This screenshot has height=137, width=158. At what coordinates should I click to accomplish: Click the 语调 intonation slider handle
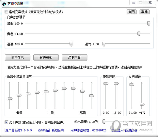pos(71,44)
